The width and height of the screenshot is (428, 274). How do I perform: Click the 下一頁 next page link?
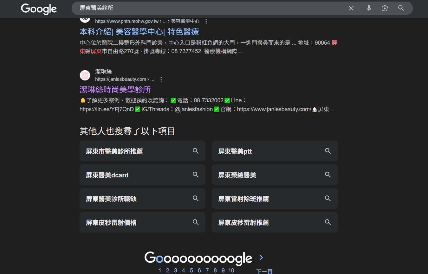click(264, 271)
